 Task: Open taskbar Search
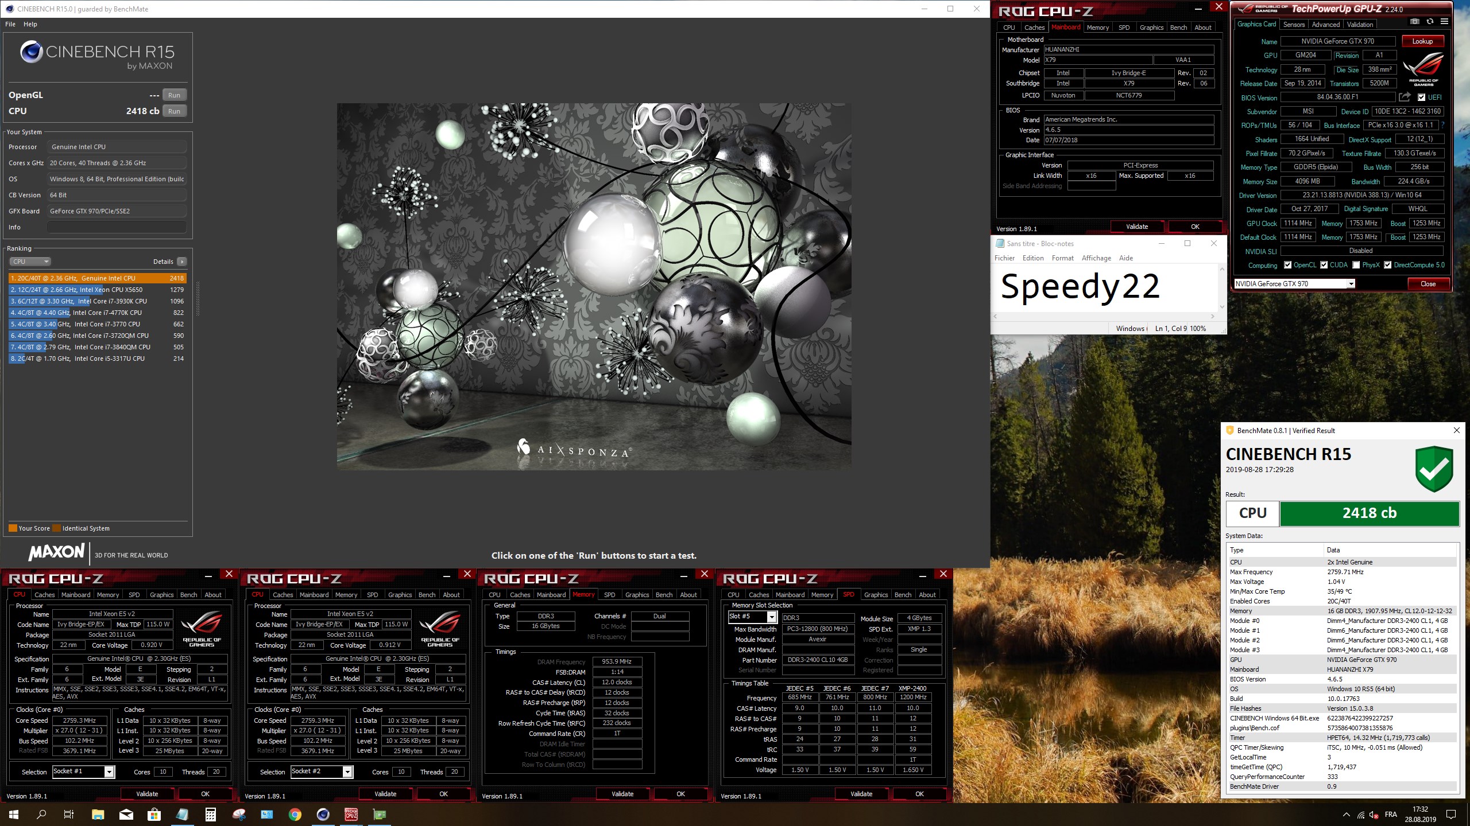pyautogui.click(x=41, y=815)
